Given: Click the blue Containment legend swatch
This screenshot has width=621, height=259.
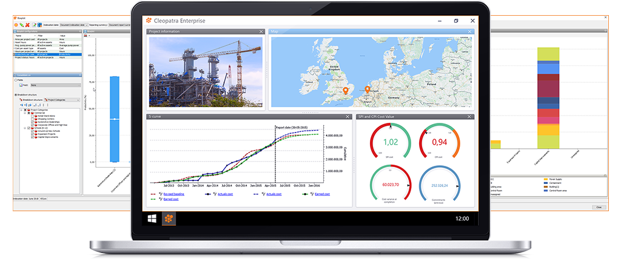Looking at the screenshot, I should click(x=546, y=183).
